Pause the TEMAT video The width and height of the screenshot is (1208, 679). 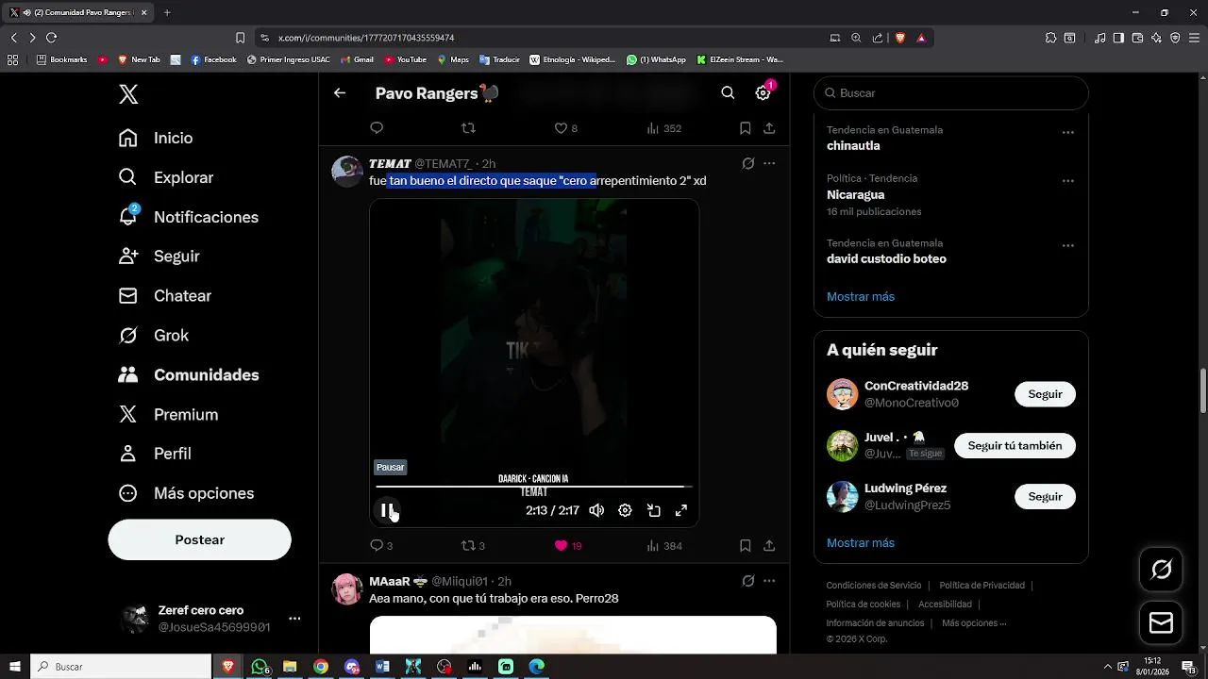(x=387, y=510)
